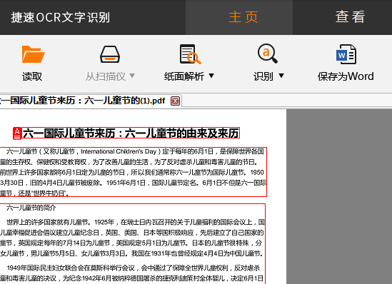Click paragraph starting 世界上的许多国家就有儿童节
392x284 pixels.
(133, 238)
